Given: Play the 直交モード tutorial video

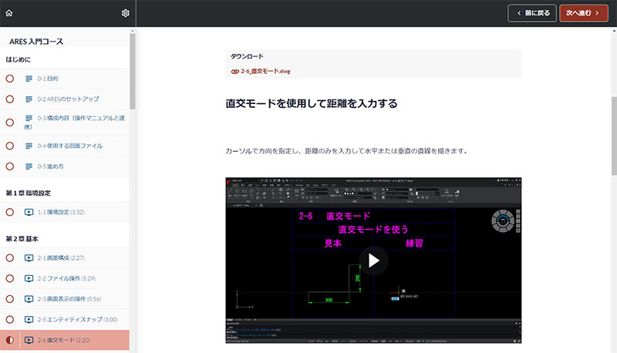Looking at the screenshot, I should (373, 261).
